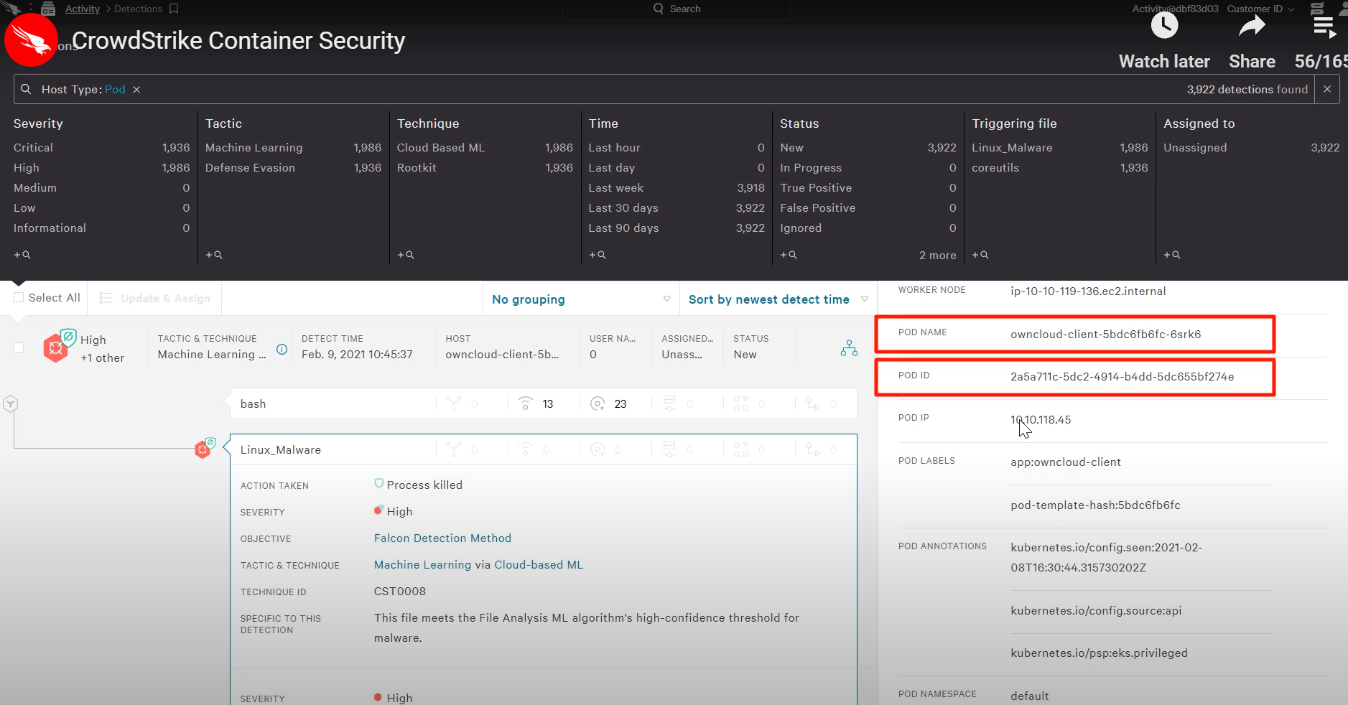Image resolution: width=1348 pixels, height=705 pixels.
Task: Remove the Host Type Pod filter
Action: tap(136, 90)
